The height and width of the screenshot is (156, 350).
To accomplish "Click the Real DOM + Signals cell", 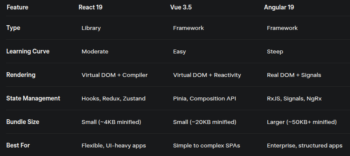I will (x=294, y=75).
